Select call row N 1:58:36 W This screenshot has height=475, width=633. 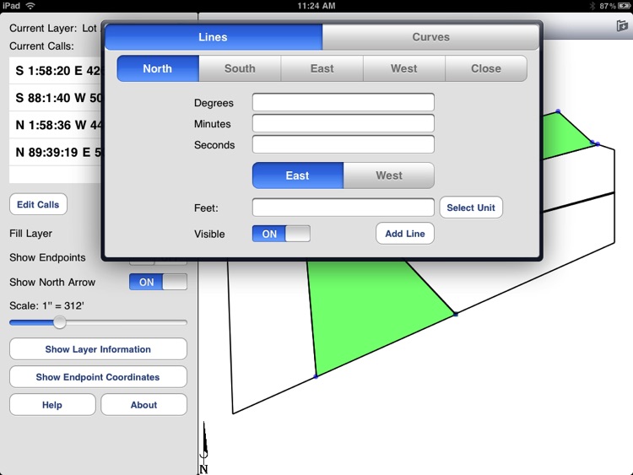(x=56, y=125)
